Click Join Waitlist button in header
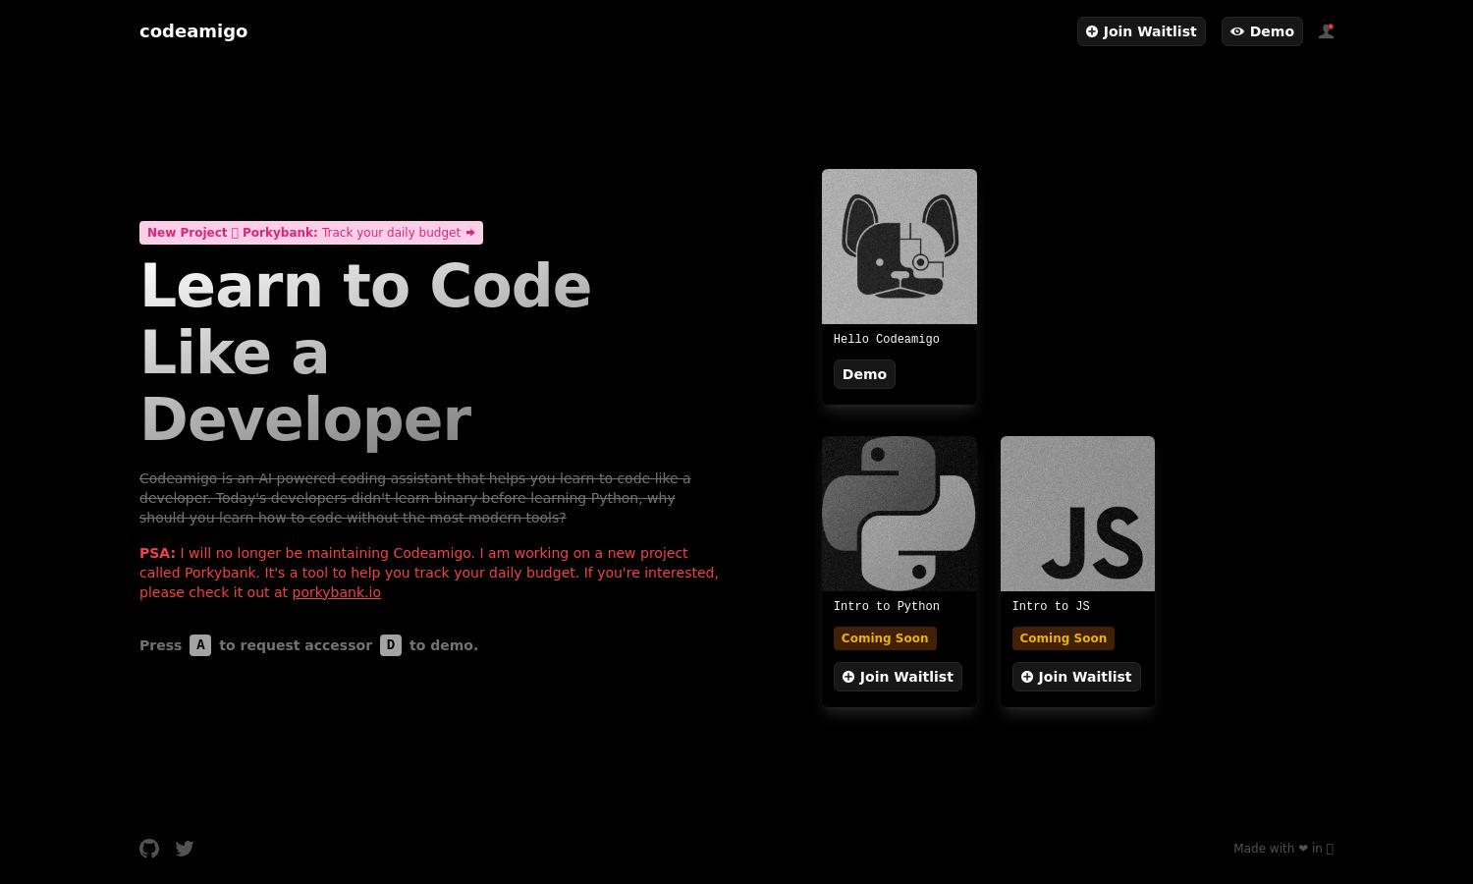The image size is (1473, 884). coord(1141,31)
